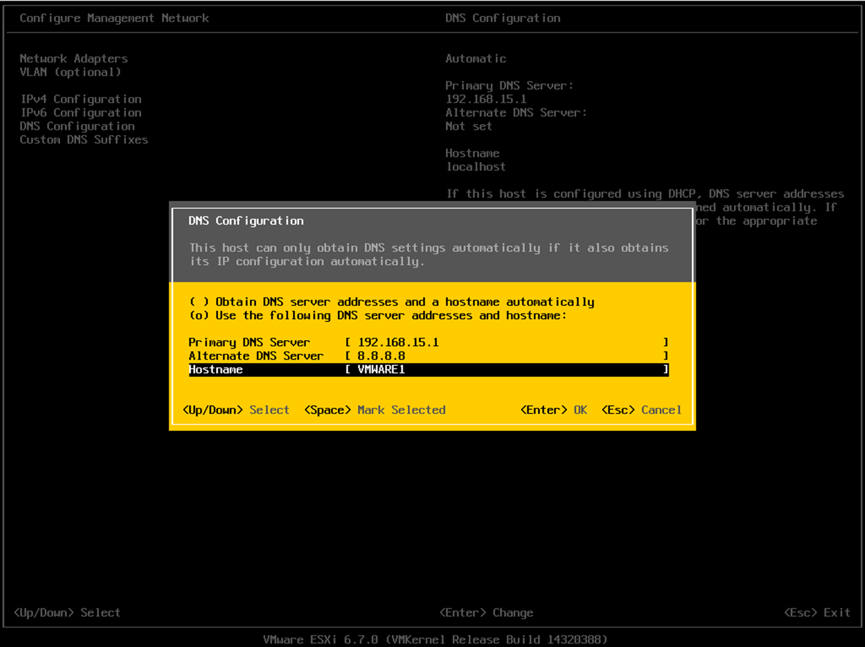This screenshot has width=865, height=647.
Task: Choose IPv6 Configuration in the menu
Action: (80, 113)
